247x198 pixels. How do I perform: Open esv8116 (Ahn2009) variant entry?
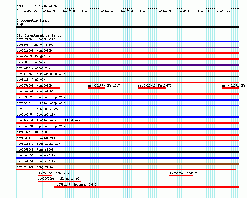click(31, 80)
